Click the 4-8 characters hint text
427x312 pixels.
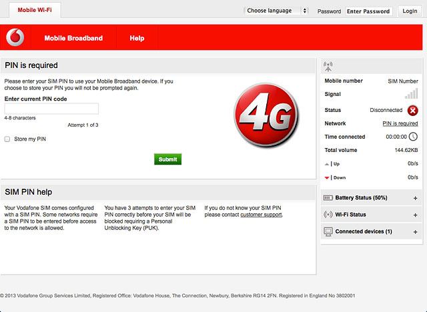20,118
